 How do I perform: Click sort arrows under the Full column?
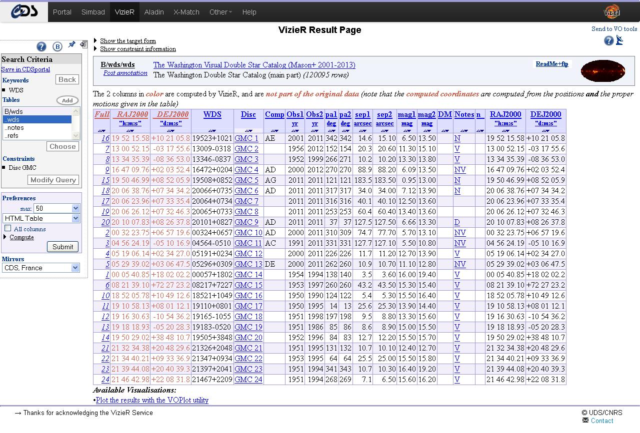[x=102, y=131]
